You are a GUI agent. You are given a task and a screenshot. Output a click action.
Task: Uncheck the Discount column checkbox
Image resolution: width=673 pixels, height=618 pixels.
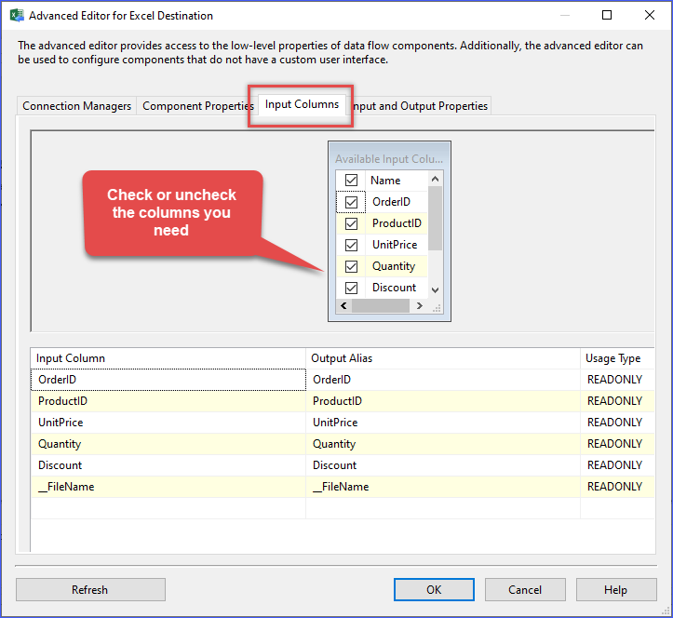pyautogui.click(x=351, y=288)
